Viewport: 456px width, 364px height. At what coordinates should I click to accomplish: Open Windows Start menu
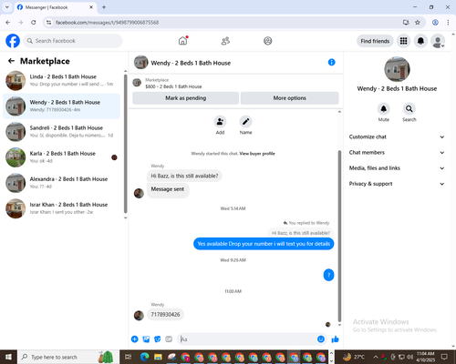pos(8,357)
